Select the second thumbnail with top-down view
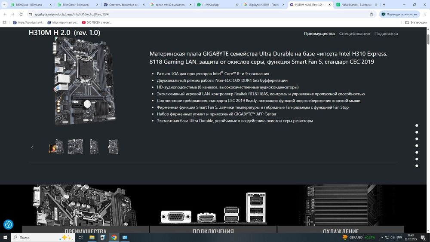This screenshot has width=430, height=242. tap(75, 146)
